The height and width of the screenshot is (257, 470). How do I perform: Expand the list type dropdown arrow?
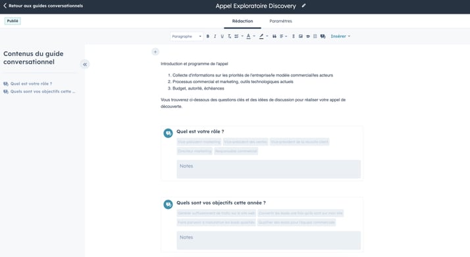[242, 36]
